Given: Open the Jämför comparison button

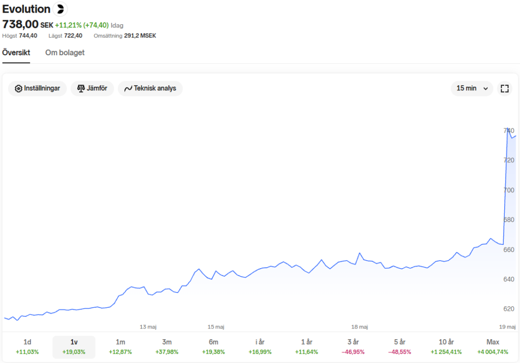Looking at the screenshot, I should pos(92,88).
